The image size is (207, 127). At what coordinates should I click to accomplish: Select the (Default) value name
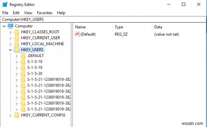click(88, 34)
